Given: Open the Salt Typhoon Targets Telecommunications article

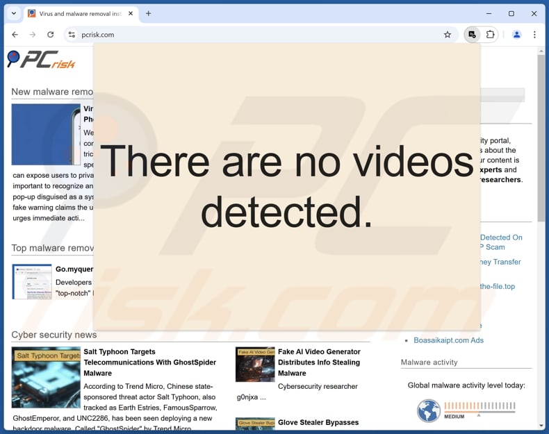Looking at the screenshot, I should click(149, 362).
